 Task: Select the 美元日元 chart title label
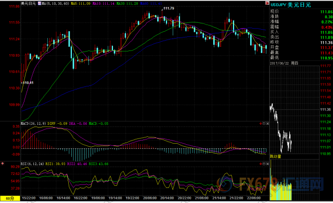pos(29,4)
